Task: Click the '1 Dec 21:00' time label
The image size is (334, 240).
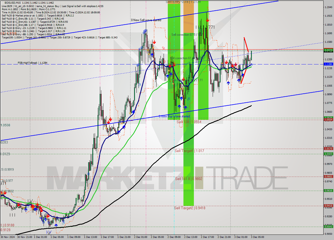Action: tap(124, 237)
